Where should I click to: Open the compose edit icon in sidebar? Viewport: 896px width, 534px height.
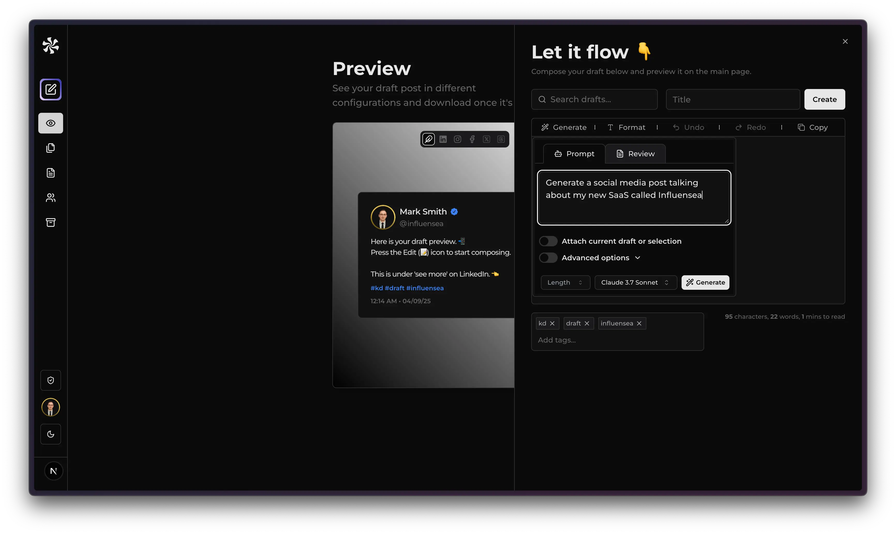(50, 90)
